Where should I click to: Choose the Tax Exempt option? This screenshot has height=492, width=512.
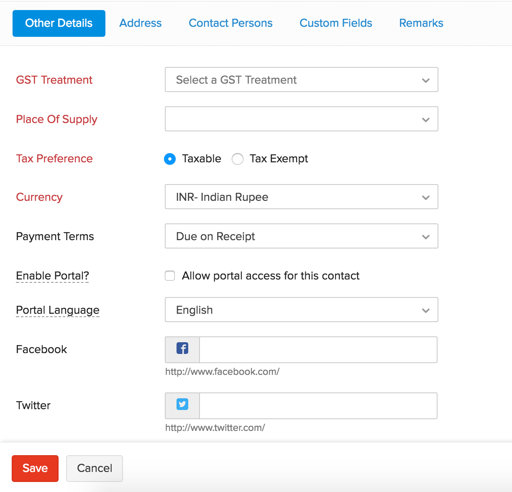pyautogui.click(x=238, y=159)
